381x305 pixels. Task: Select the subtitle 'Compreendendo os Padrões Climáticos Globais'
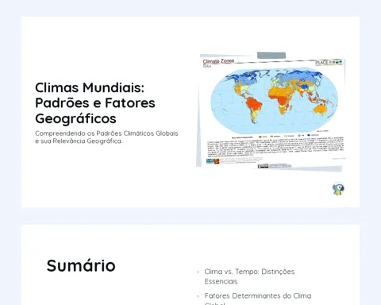click(106, 133)
